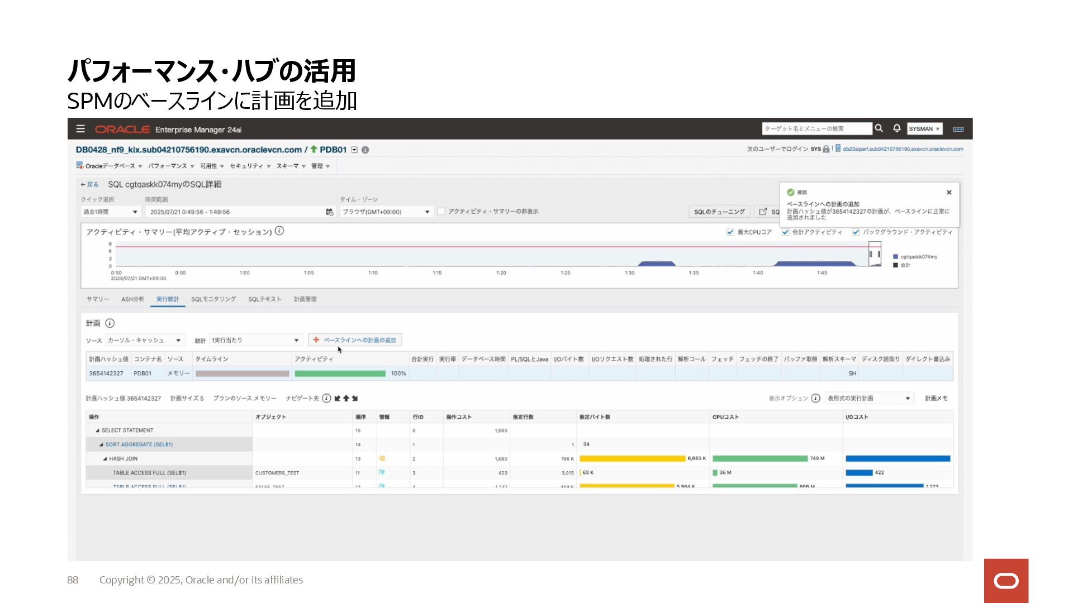The height and width of the screenshot is (603, 1073).
Task: Click the down-right navigation arrow icon
Action: pyautogui.click(x=355, y=398)
